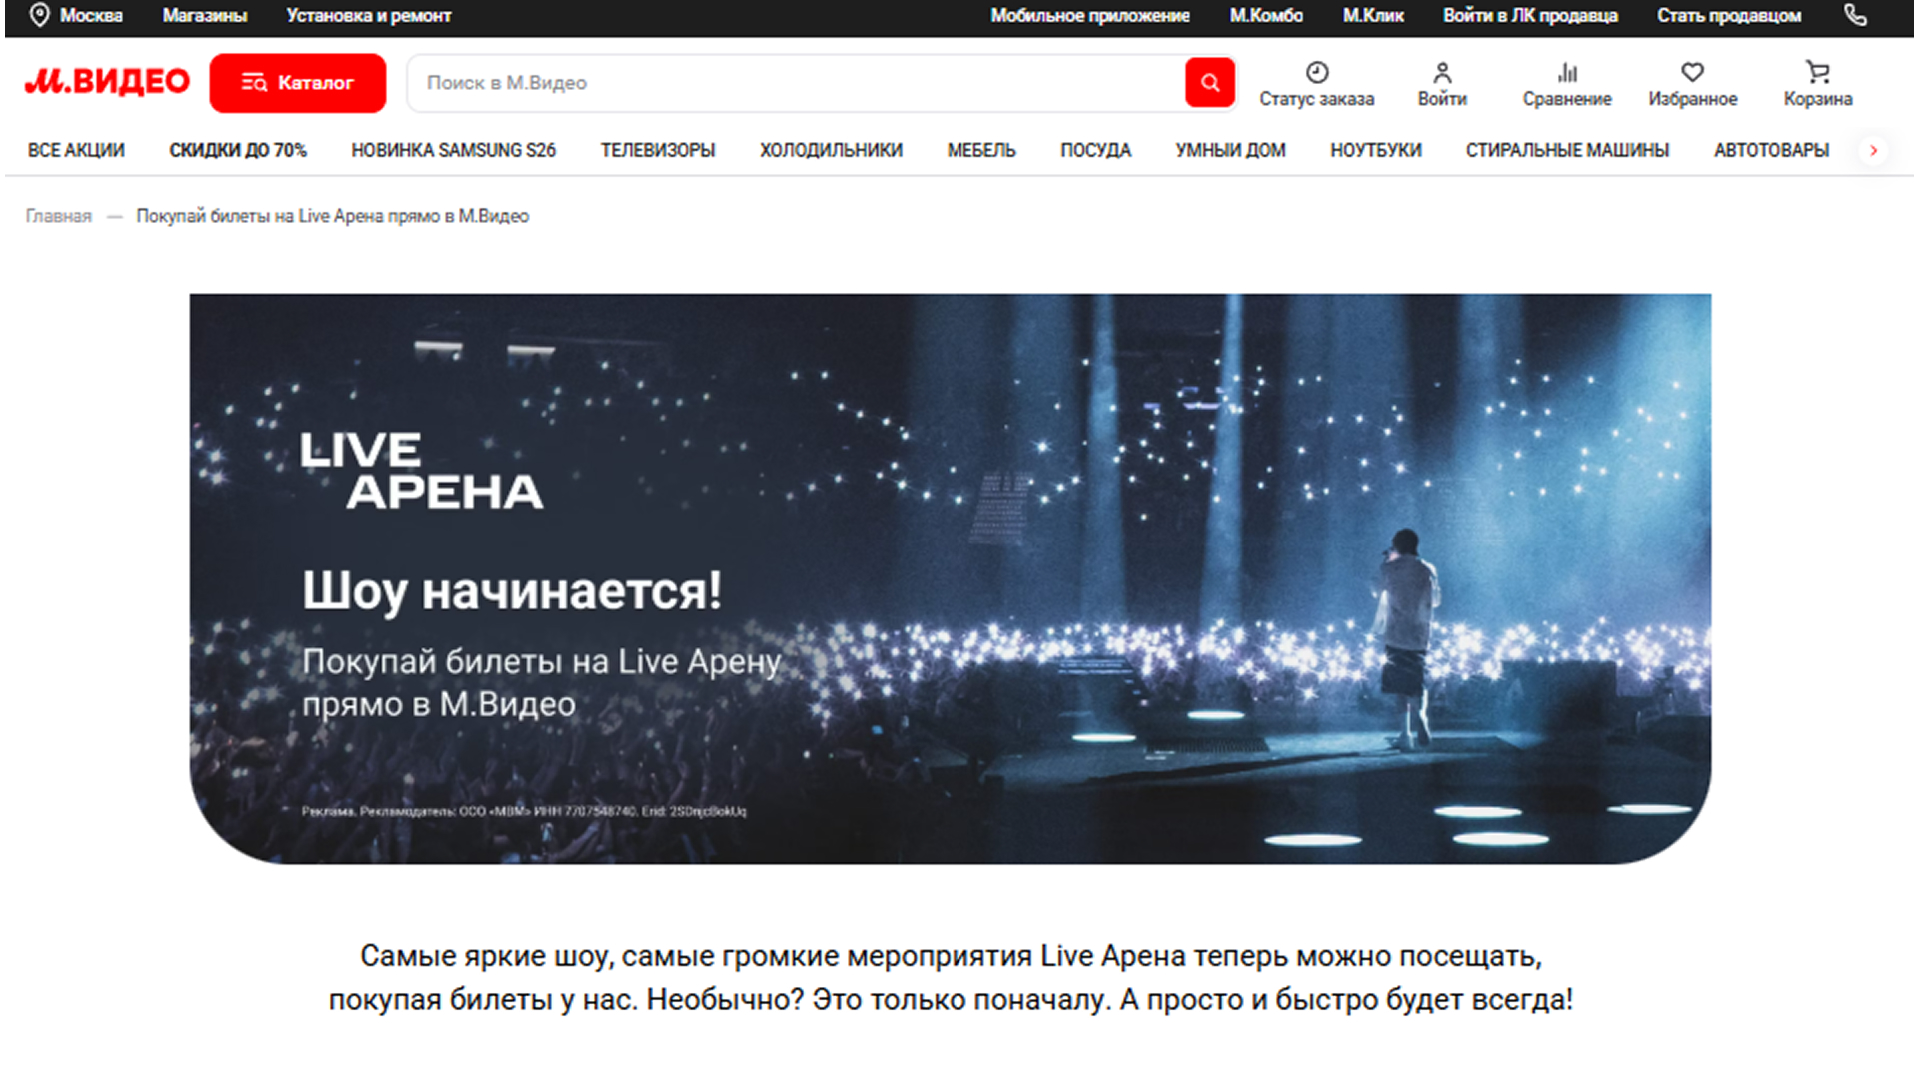Click the Магазины link
The height and width of the screenshot is (1079, 1919).
205,16
